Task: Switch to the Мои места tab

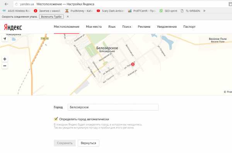Action: pyautogui.click(x=94, y=27)
